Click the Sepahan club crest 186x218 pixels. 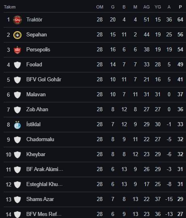(17, 35)
